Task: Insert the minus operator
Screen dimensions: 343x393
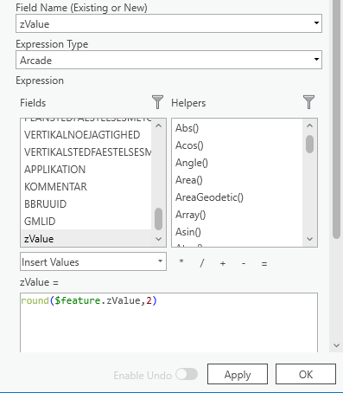Action: pos(244,263)
